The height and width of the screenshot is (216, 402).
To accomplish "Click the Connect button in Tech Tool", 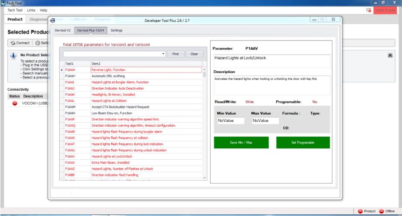I will [x=20, y=43].
